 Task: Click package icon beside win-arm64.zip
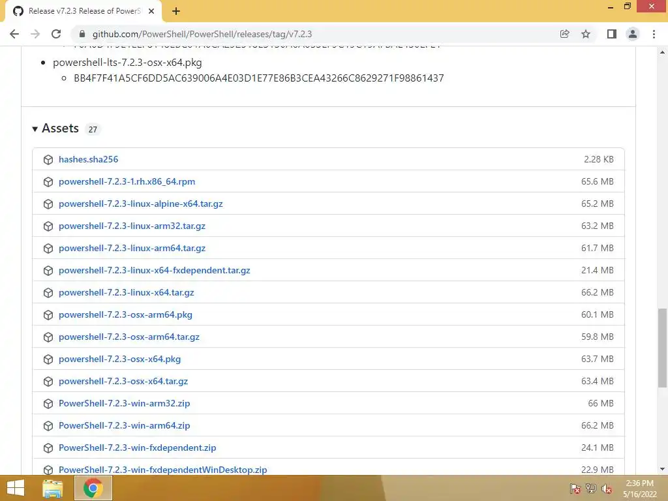[48, 425]
